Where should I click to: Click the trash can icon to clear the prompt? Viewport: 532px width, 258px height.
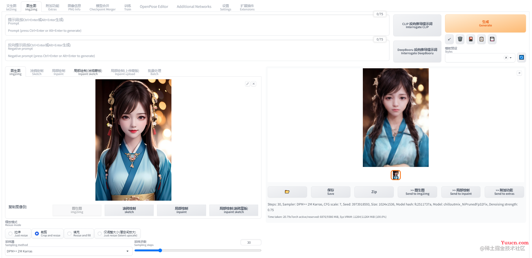[460, 39]
